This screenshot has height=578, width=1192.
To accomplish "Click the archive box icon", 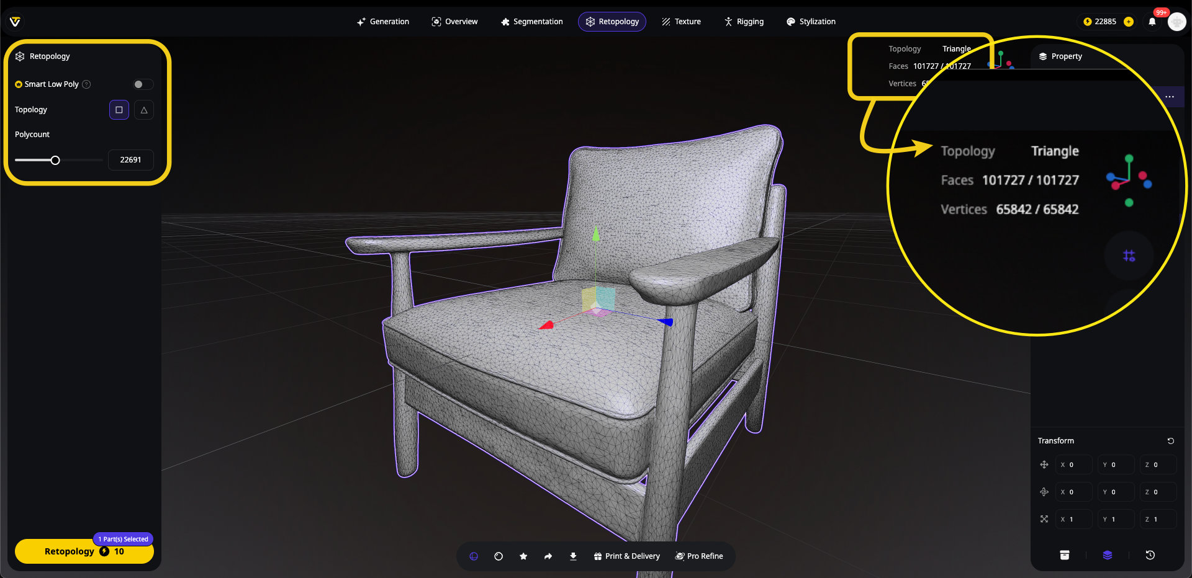I will click(1065, 555).
